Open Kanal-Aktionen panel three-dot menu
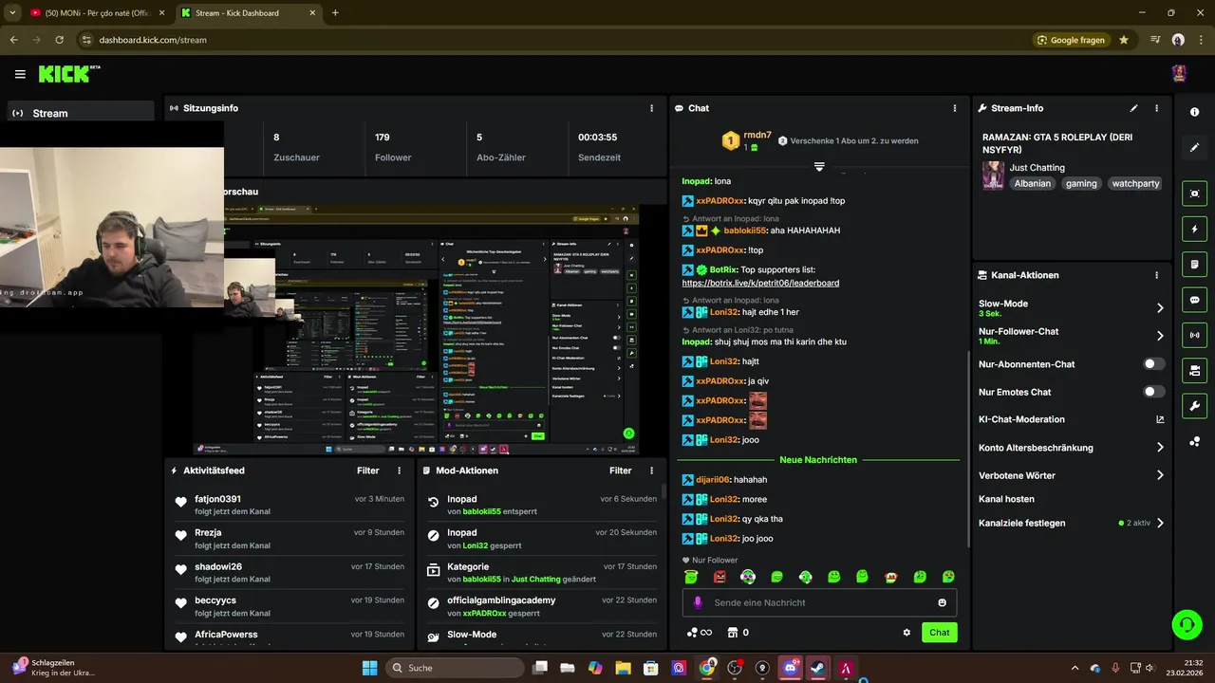This screenshot has height=683, width=1215. [1156, 275]
